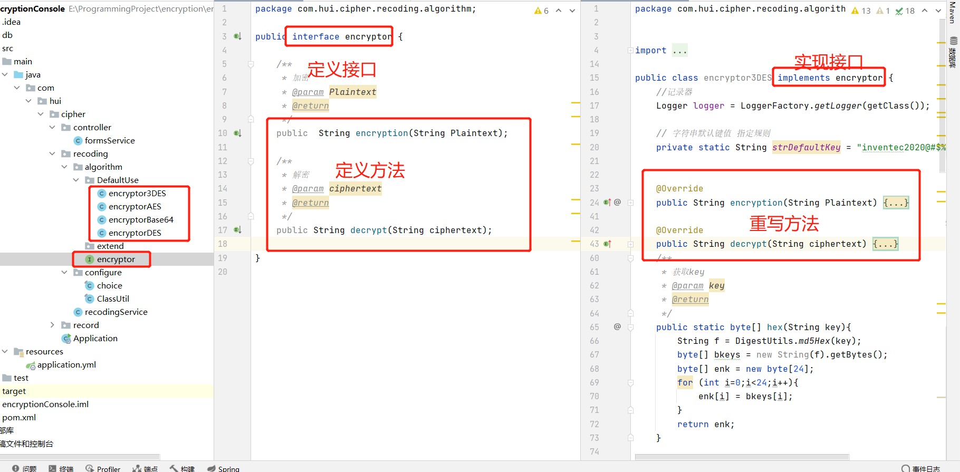Open the Spring tool window tab
Image resolution: width=960 pixels, height=472 pixels.
coord(223,468)
